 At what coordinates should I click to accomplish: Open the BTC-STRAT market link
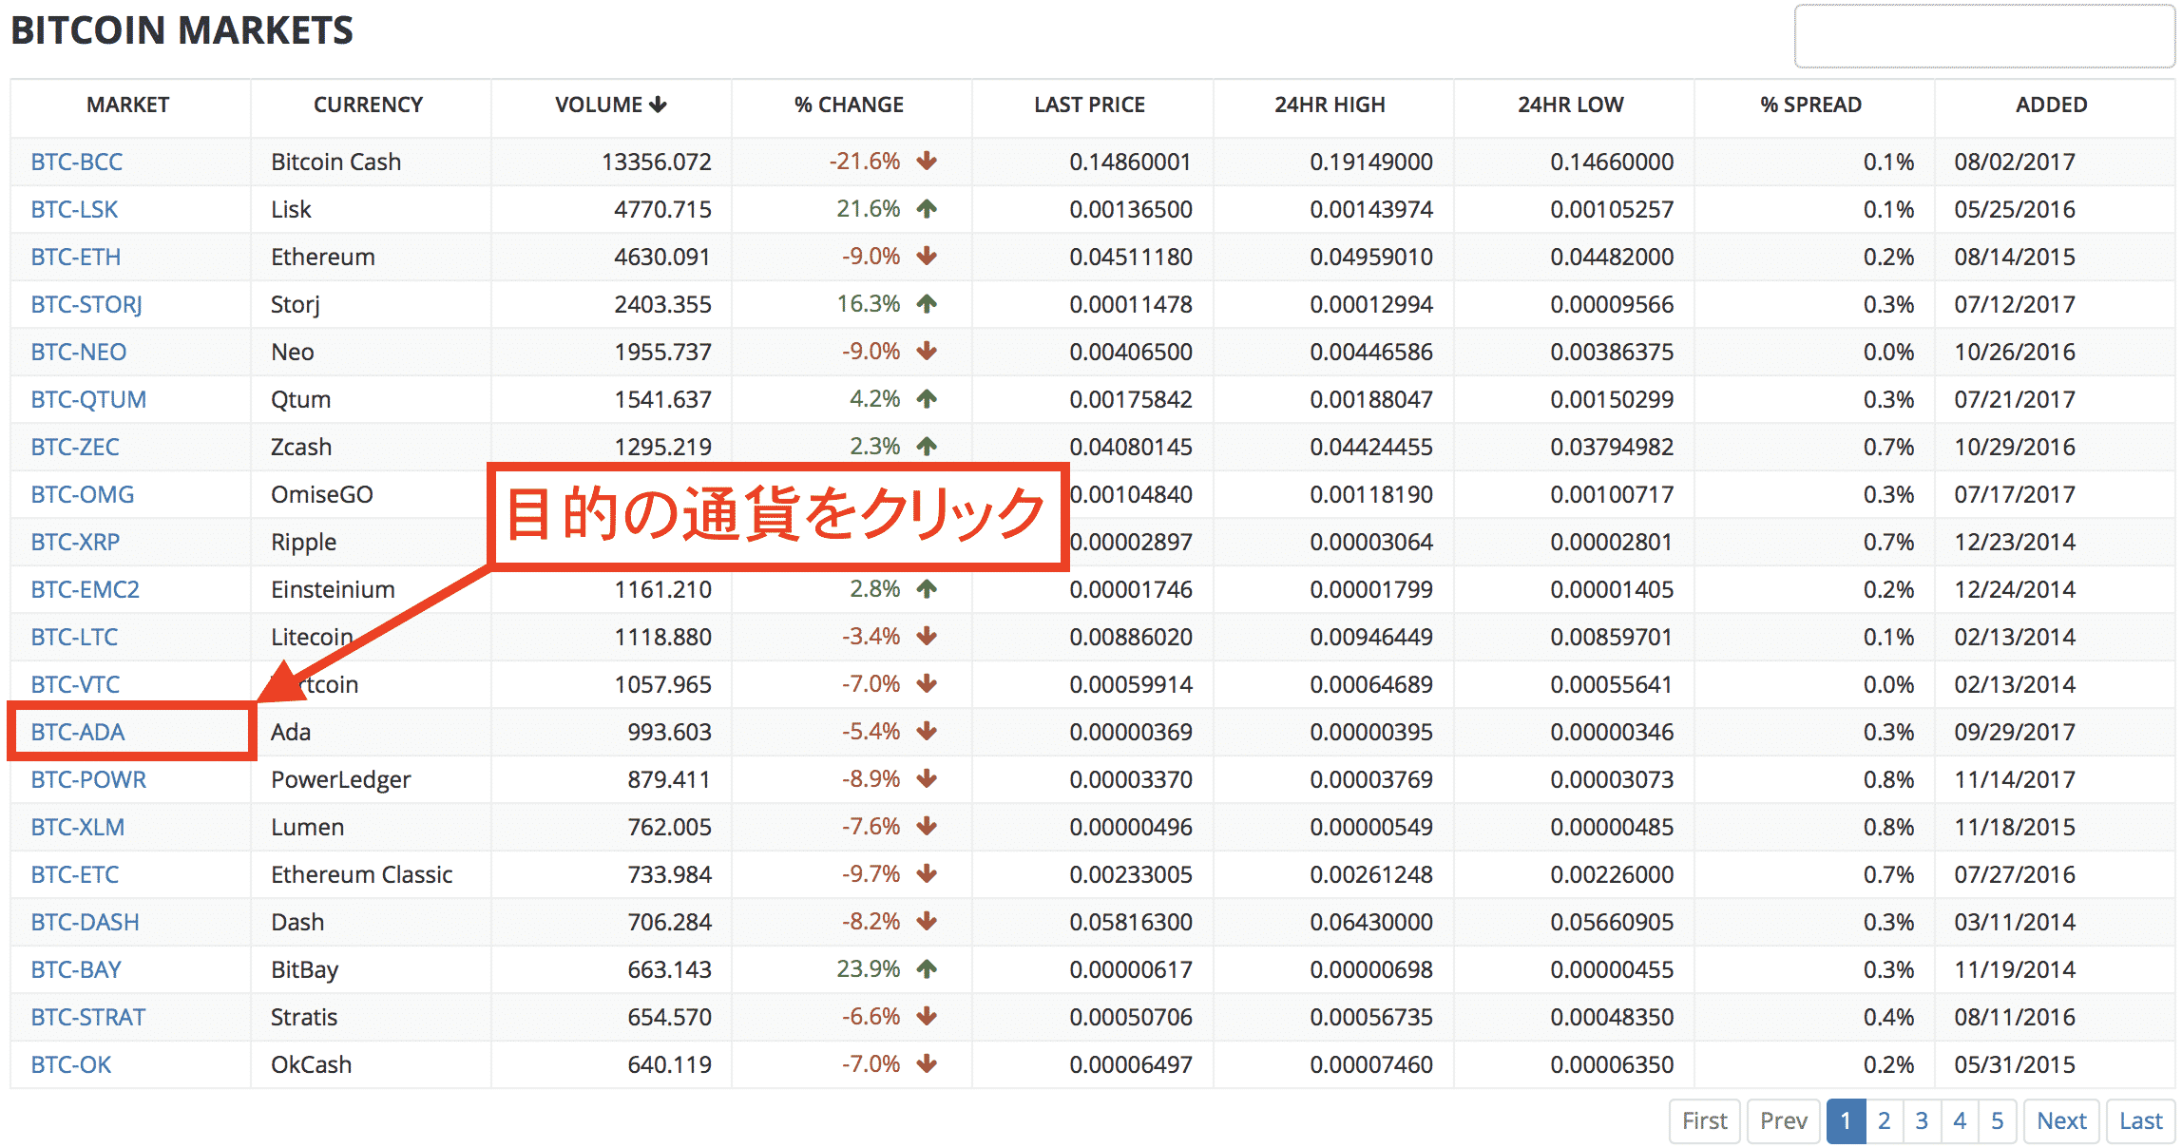pos(88,1017)
